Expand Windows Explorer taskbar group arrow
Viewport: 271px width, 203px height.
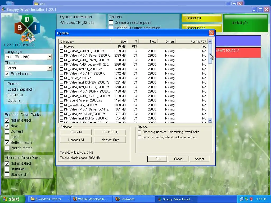point(69,199)
